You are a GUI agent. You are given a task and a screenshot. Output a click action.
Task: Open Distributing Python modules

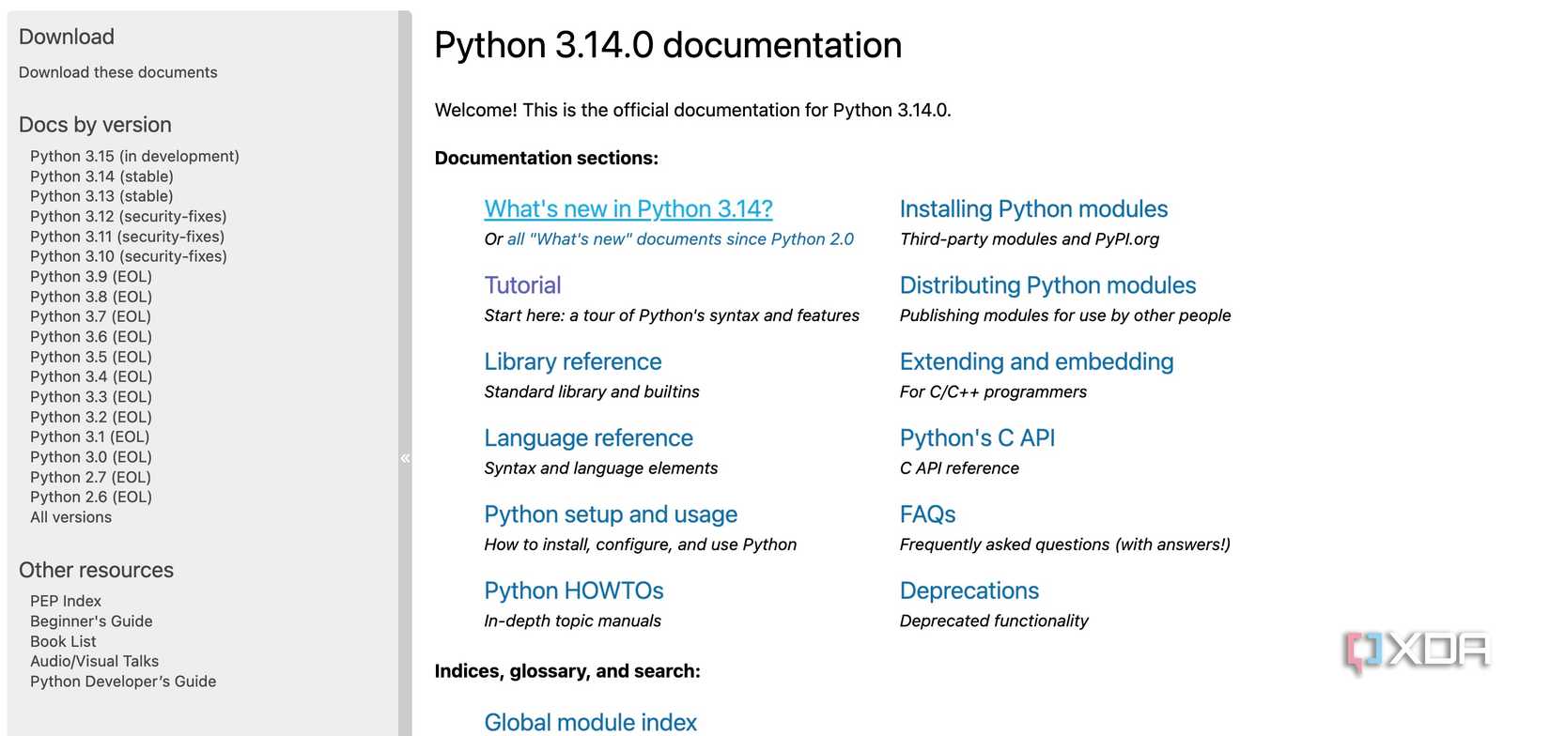[1047, 285]
